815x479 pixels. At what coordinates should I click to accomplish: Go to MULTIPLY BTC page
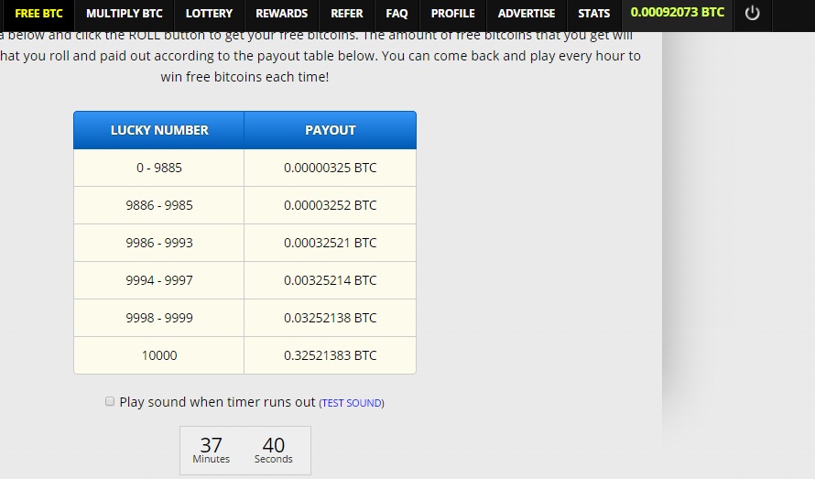click(x=124, y=14)
